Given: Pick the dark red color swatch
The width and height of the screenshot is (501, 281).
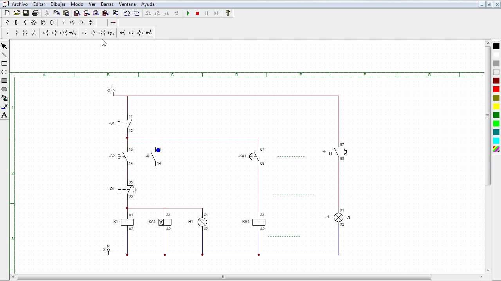Looking at the screenshot, I should pyautogui.click(x=496, y=81).
